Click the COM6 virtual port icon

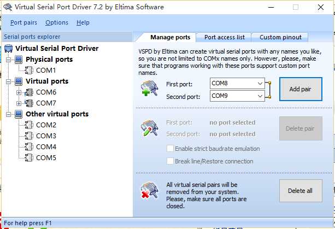(29, 92)
